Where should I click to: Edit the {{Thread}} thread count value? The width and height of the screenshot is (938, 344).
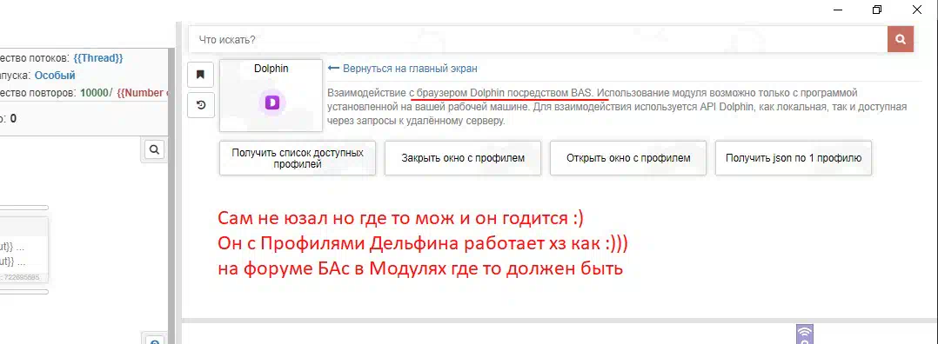[98, 58]
